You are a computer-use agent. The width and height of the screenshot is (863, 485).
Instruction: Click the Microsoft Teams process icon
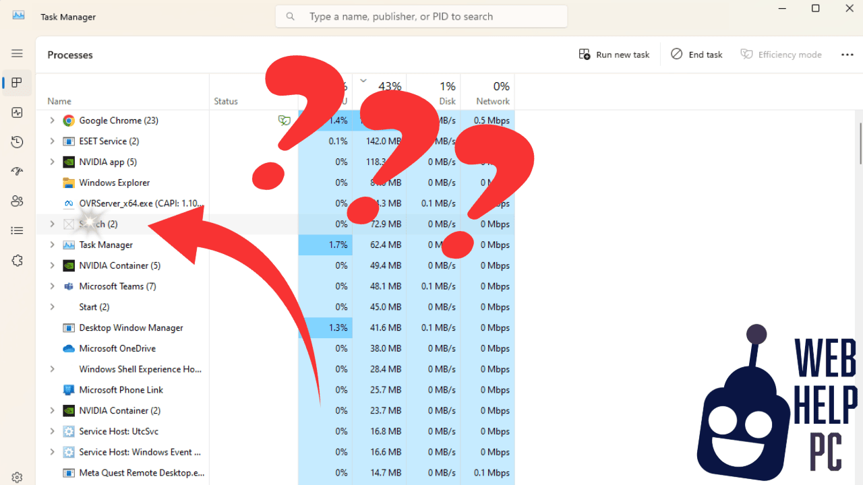(68, 286)
